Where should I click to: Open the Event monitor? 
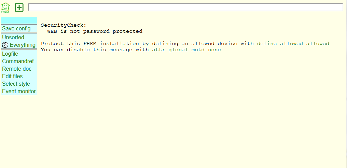[19, 92]
